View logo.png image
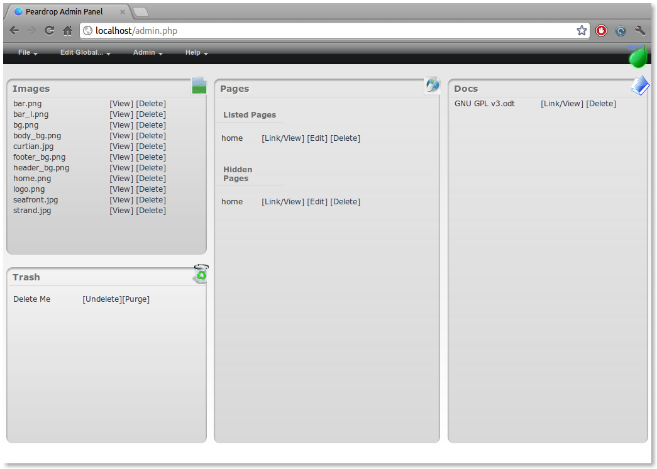Screen dimensions: 657x469 point(121,189)
